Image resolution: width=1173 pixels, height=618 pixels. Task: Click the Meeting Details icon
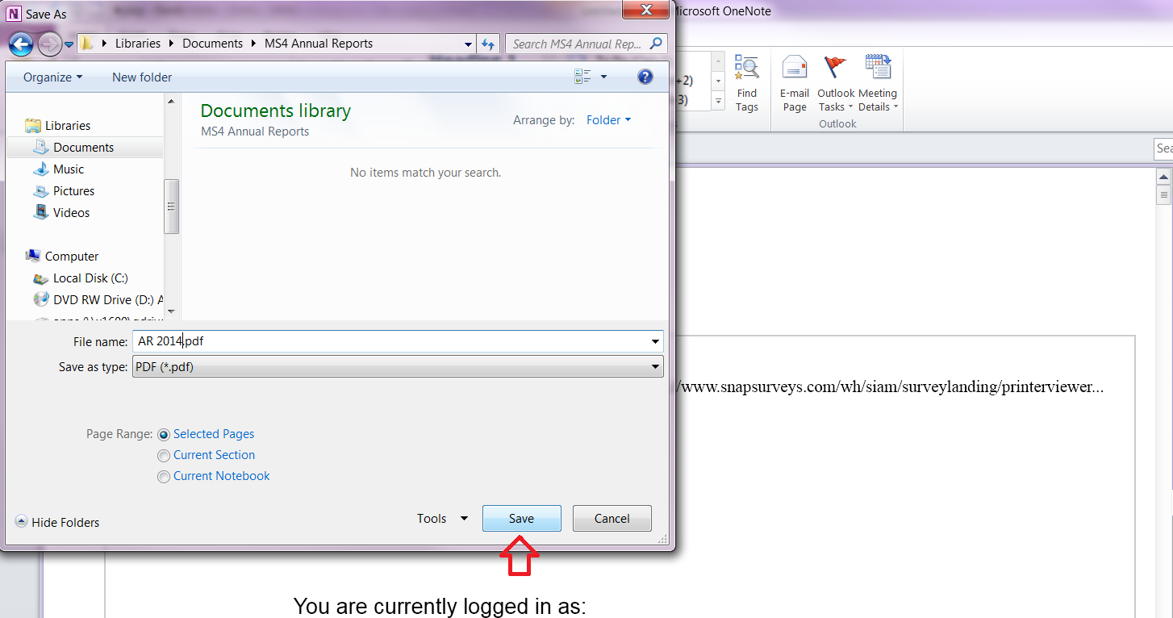(x=877, y=69)
